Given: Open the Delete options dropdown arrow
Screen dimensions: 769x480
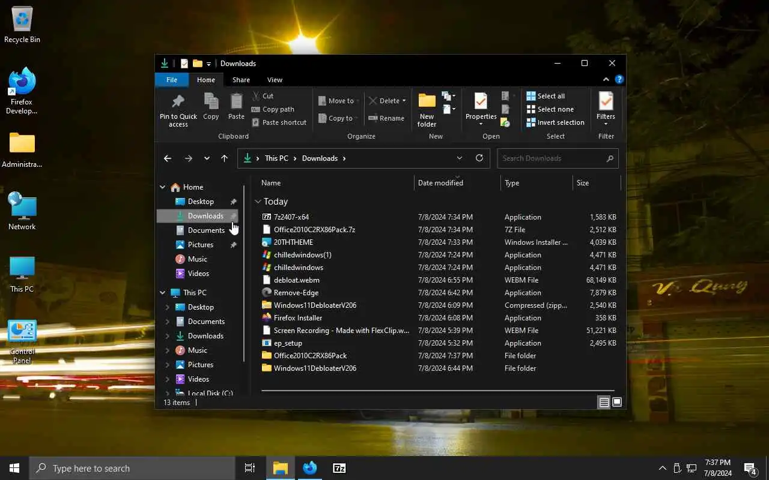Looking at the screenshot, I should [x=404, y=101].
